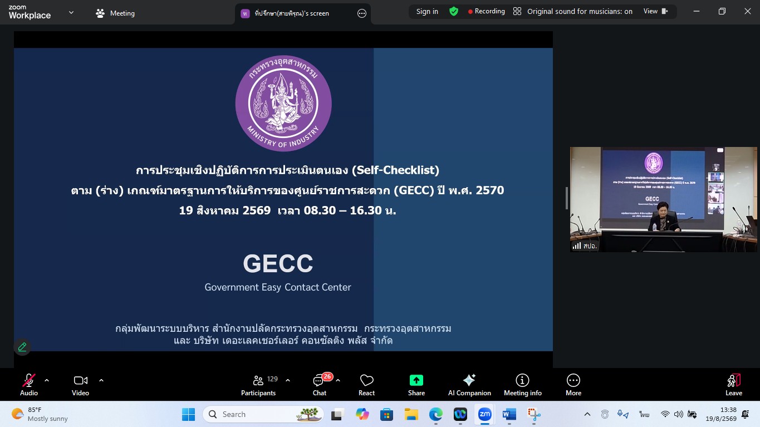Screen dimensions: 760x427
Task: Open the clock and calendar flyout
Action: tap(720, 414)
